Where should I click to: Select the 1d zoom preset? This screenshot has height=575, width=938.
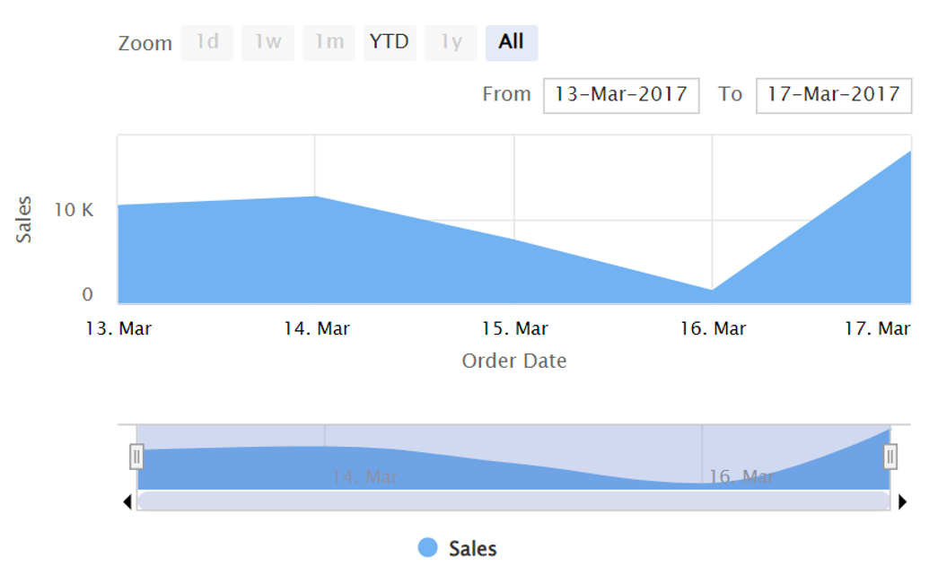point(206,42)
